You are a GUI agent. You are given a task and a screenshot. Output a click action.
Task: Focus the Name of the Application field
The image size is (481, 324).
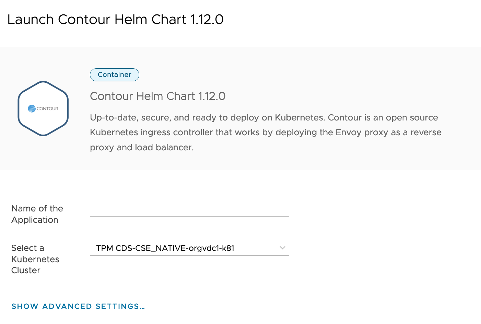[x=189, y=210]
